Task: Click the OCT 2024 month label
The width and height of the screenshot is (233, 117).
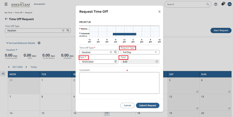Action: pyautogui.click(x=17, y=67)
